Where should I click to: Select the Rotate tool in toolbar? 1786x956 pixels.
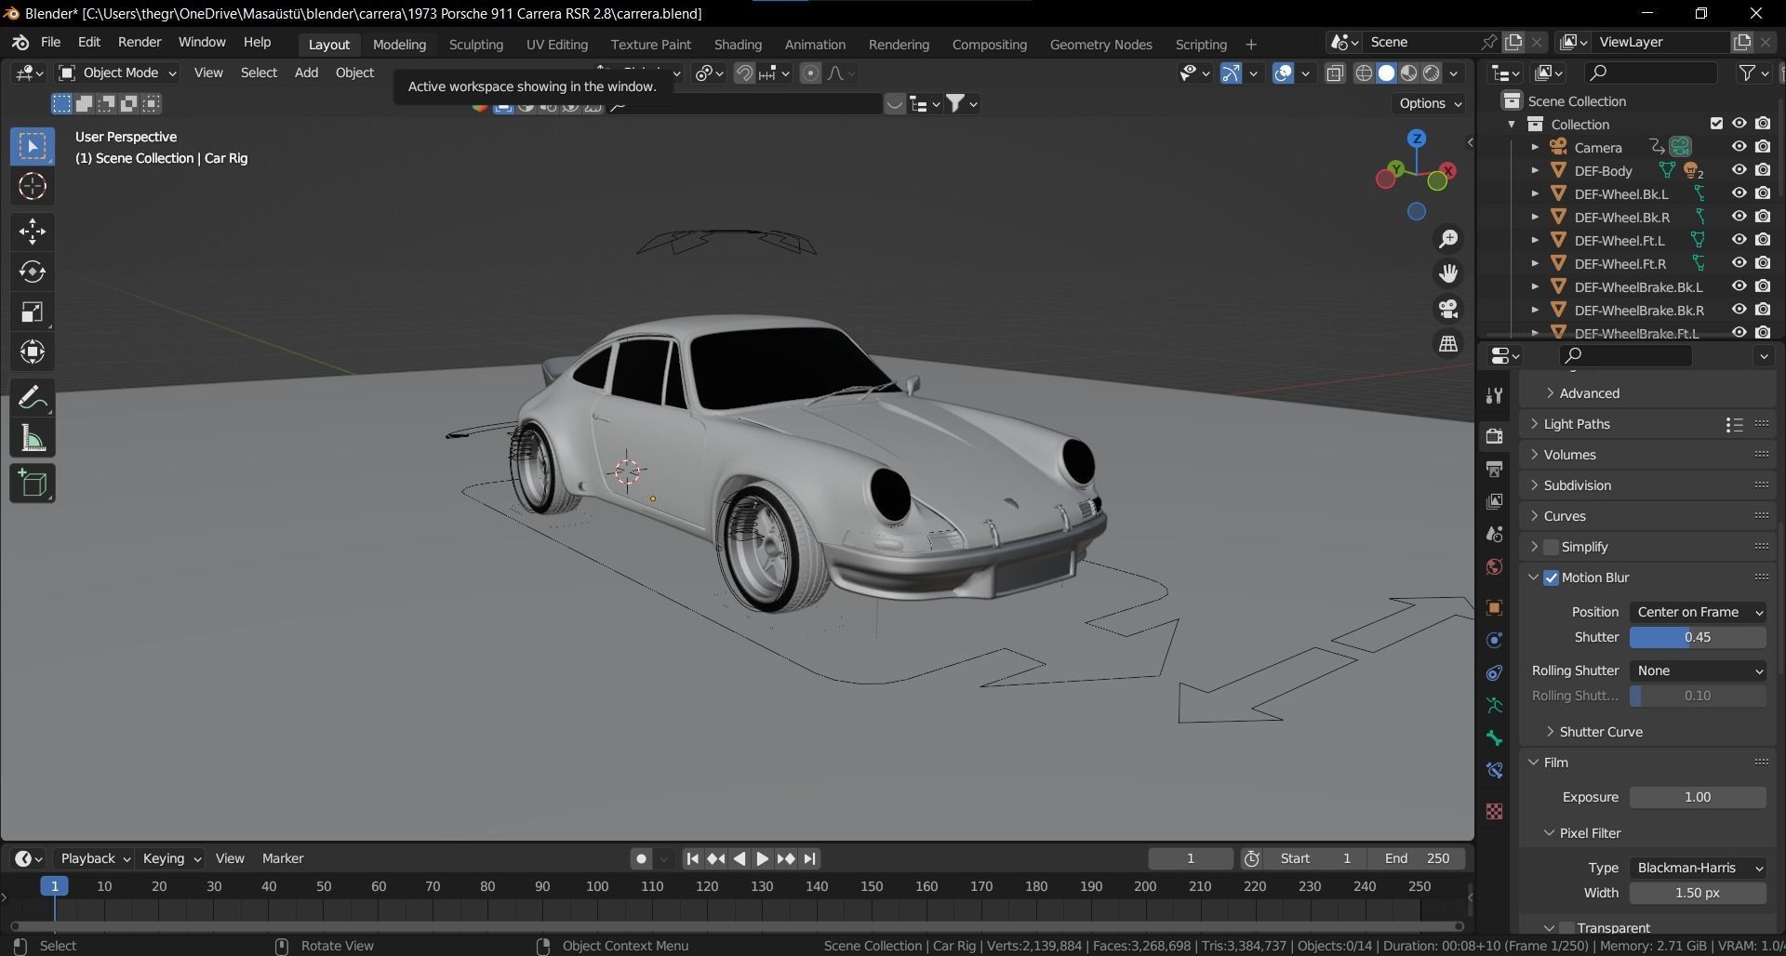click(x=33, y=272)
